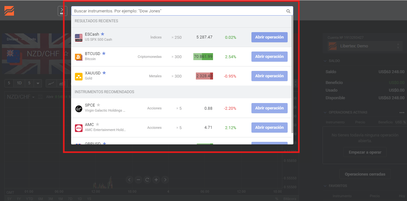Image resolution: width=407 pixels, height=201 pixels.
Task: Toggle the ESCash favorite star
Action: [103, 34]
